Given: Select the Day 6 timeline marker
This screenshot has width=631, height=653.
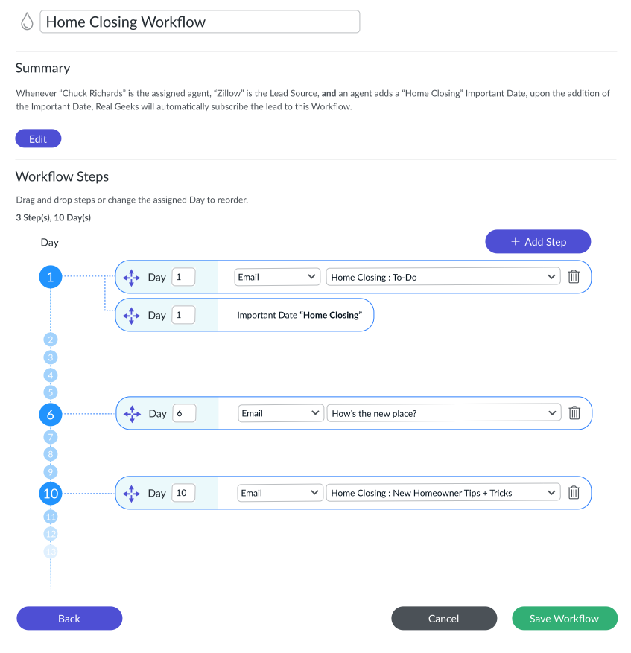Looking at the screenshot, I should tap(51, 415).
